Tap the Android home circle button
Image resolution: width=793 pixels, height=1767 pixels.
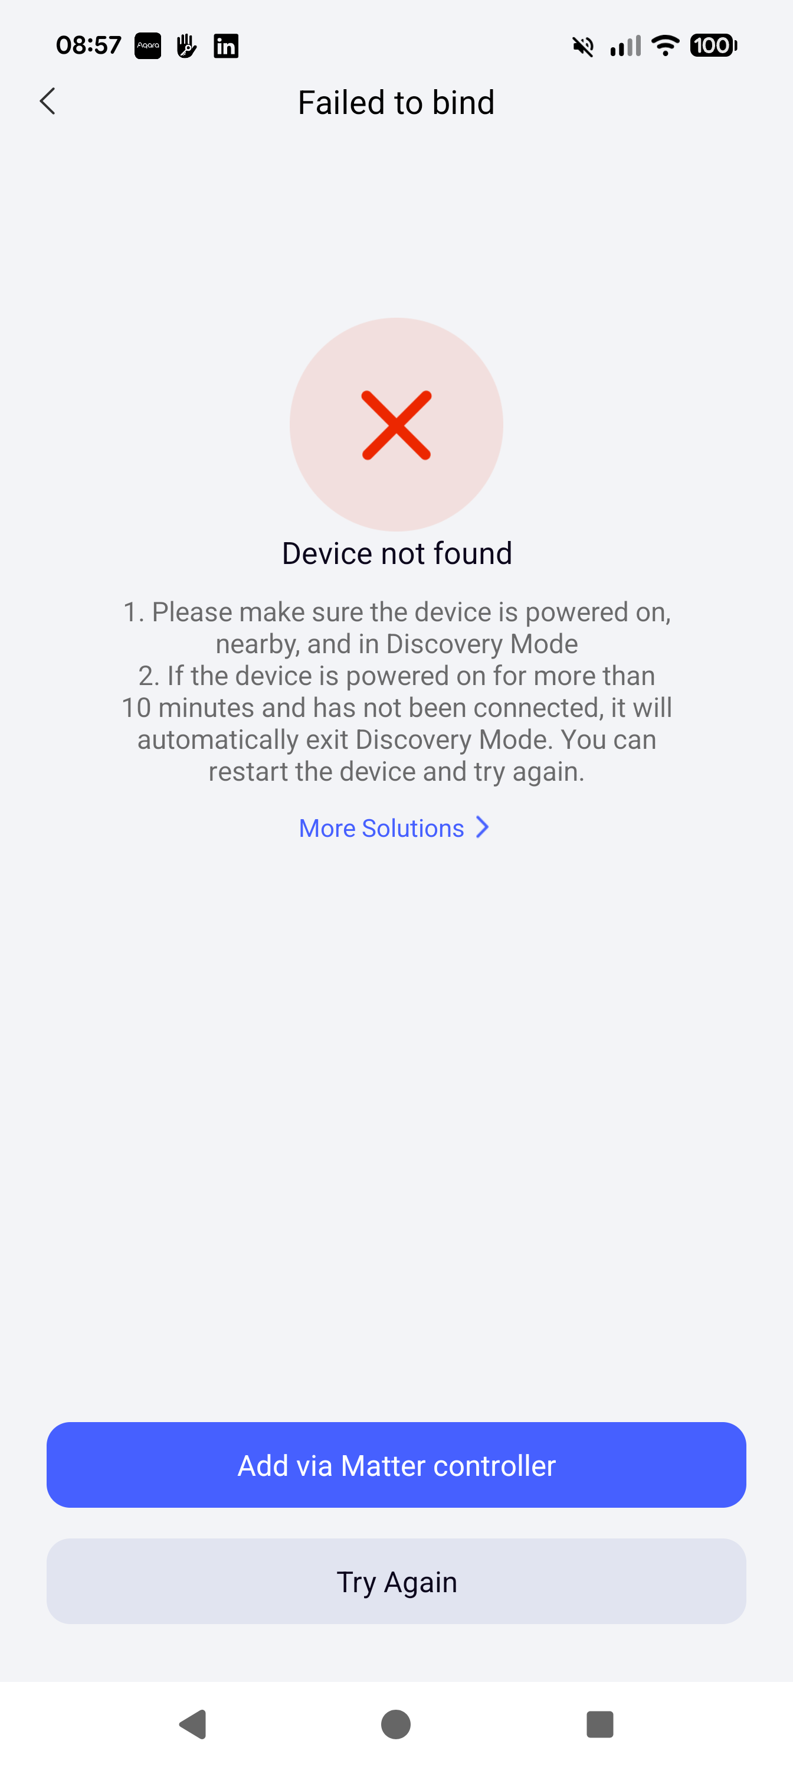point(396,1724)
